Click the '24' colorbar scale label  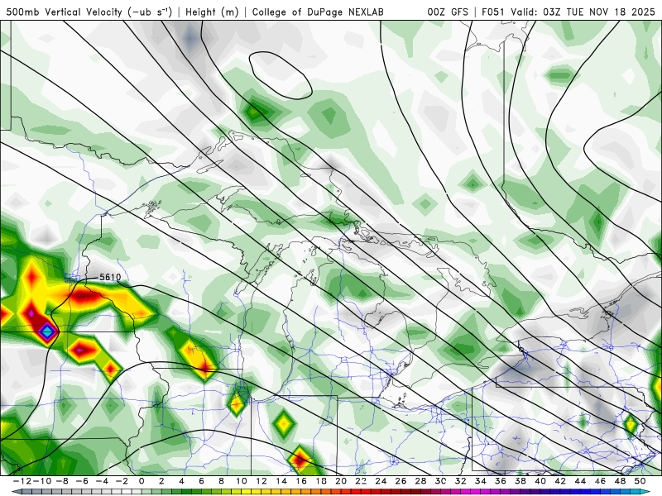pyautogui.click(x=381, y=481)
